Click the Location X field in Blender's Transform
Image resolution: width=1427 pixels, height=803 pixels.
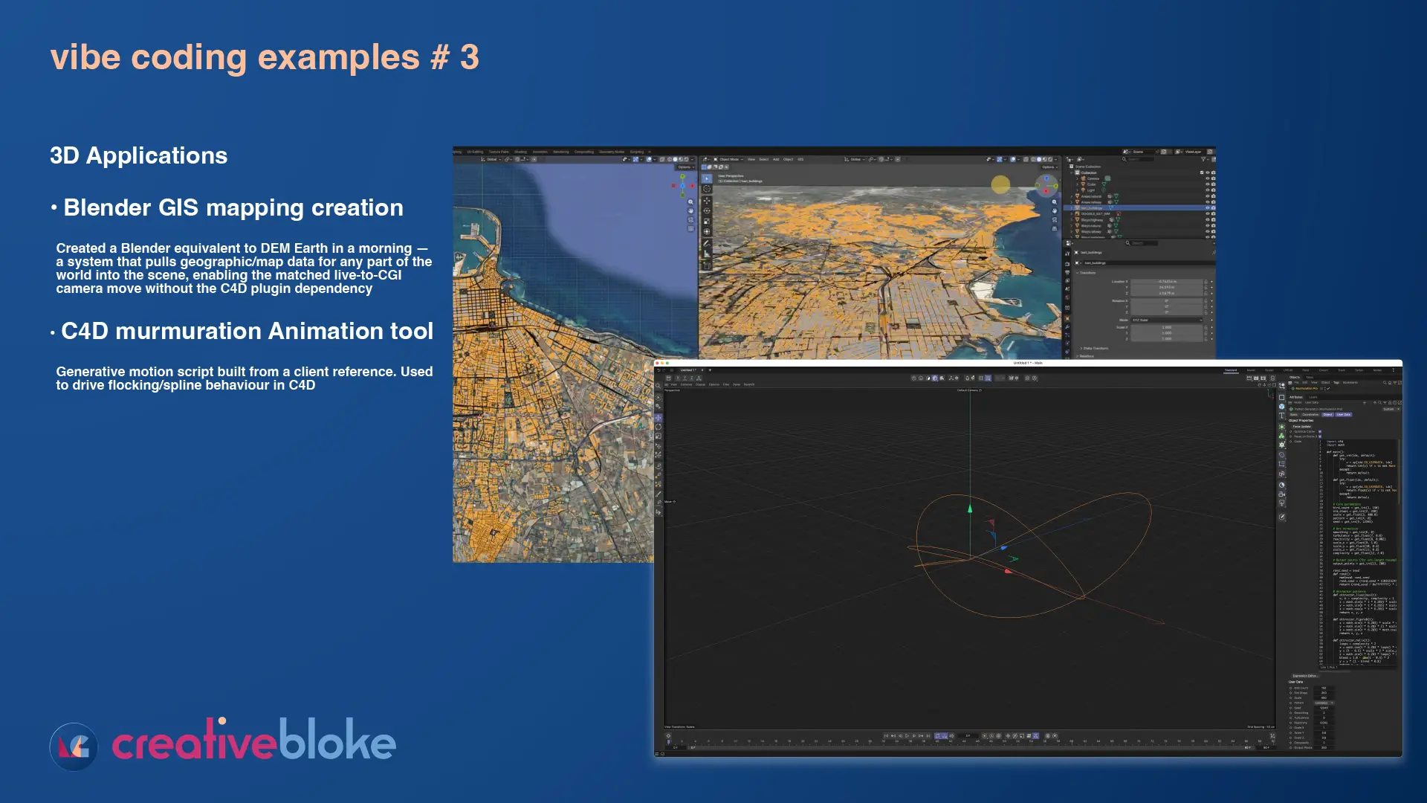pos(1167,282)
